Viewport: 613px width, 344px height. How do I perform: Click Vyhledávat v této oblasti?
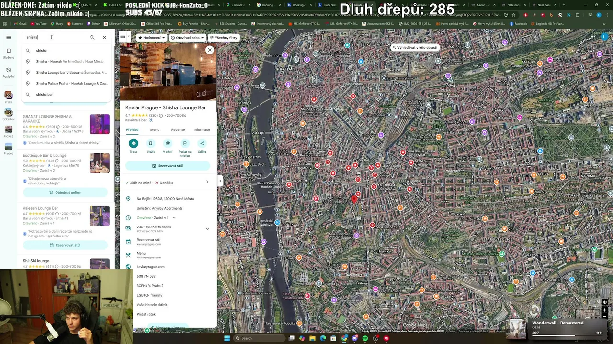point(415,47)
